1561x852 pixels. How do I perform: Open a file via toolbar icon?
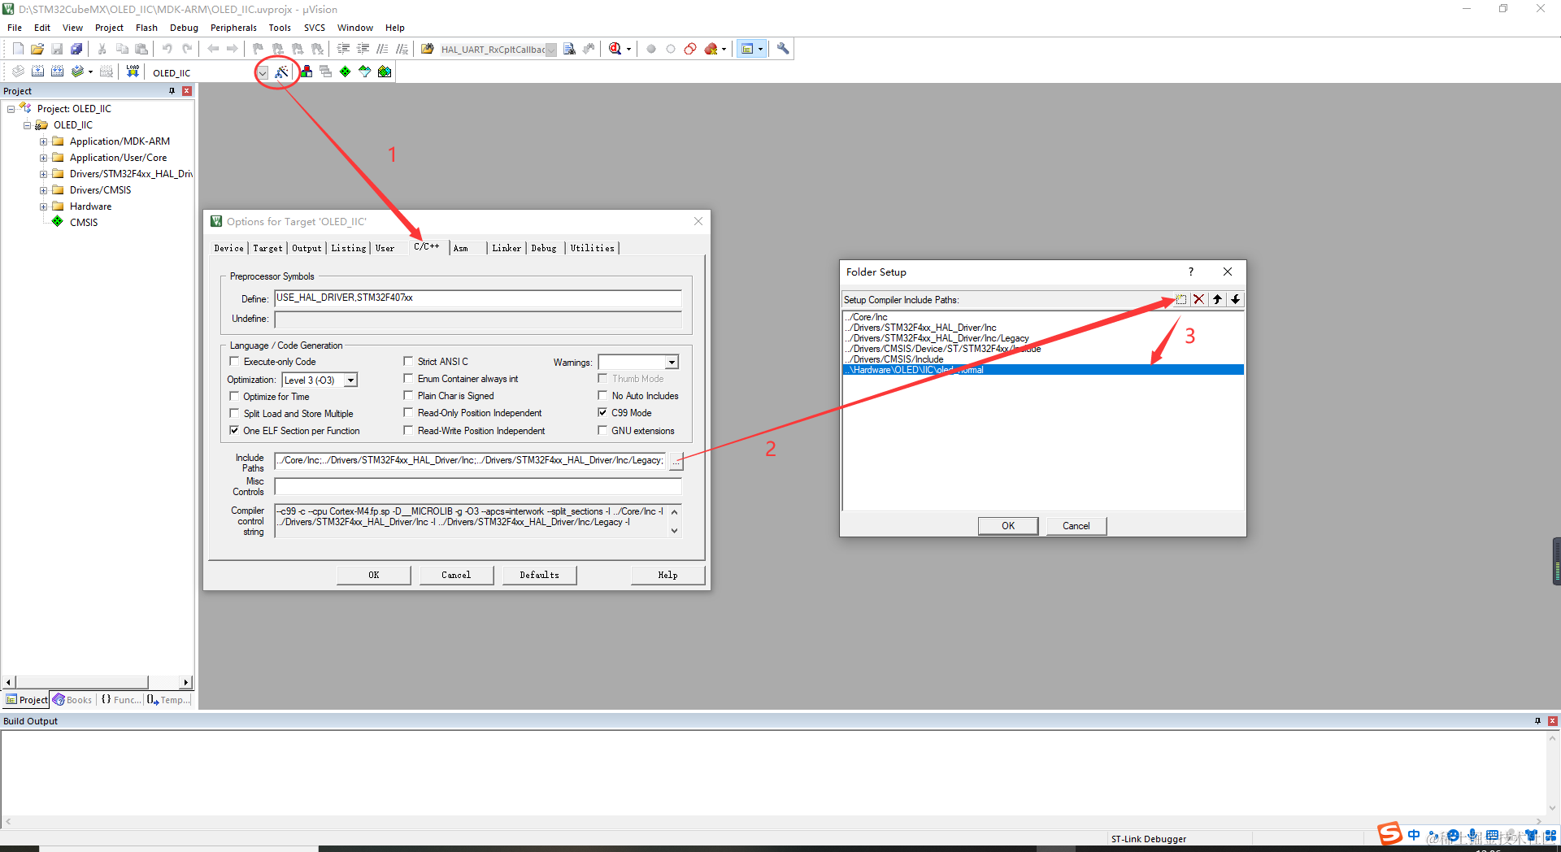point(37,49)
